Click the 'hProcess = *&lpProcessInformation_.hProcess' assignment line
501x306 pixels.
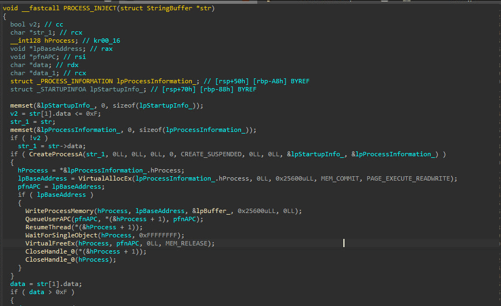(x=101, y=170)
